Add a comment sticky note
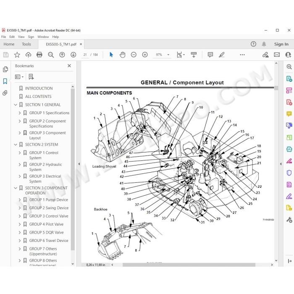 210,55
